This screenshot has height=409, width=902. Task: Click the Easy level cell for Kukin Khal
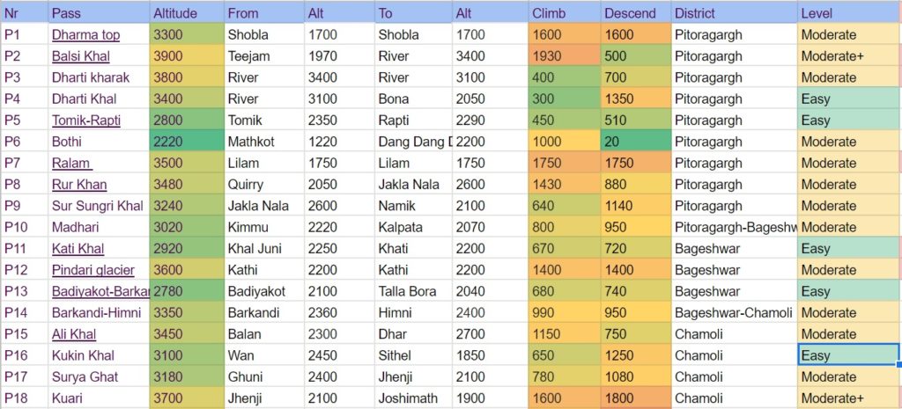coord(848,355)
